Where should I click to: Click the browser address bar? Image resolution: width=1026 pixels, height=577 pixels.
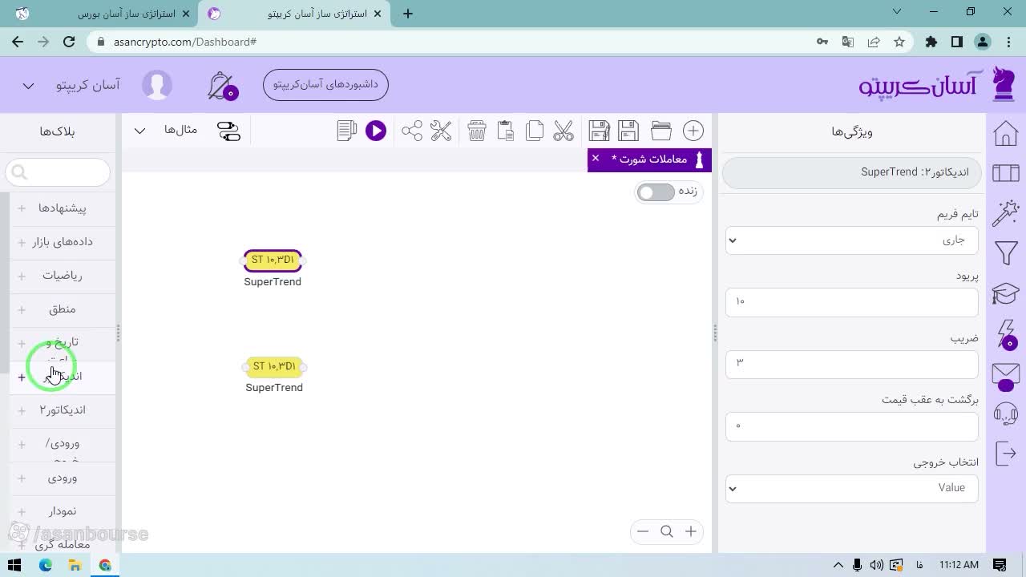point(449,42)
